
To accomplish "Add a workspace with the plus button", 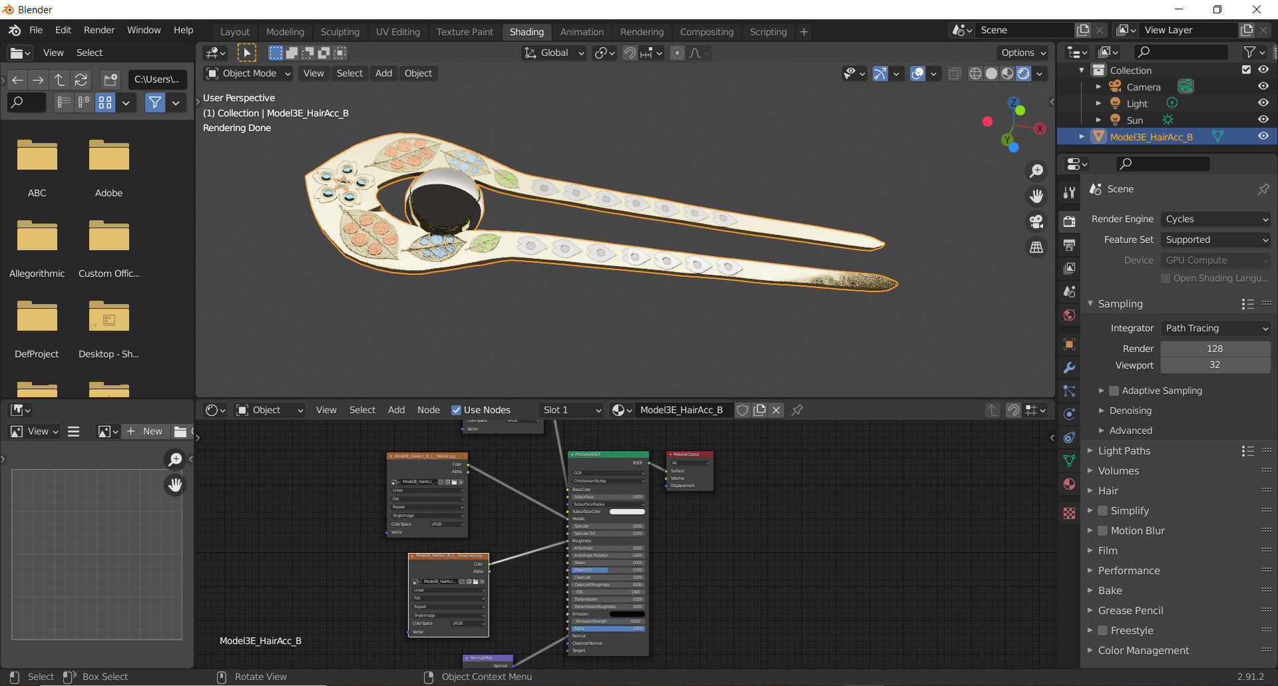I will tap(804, 31).
